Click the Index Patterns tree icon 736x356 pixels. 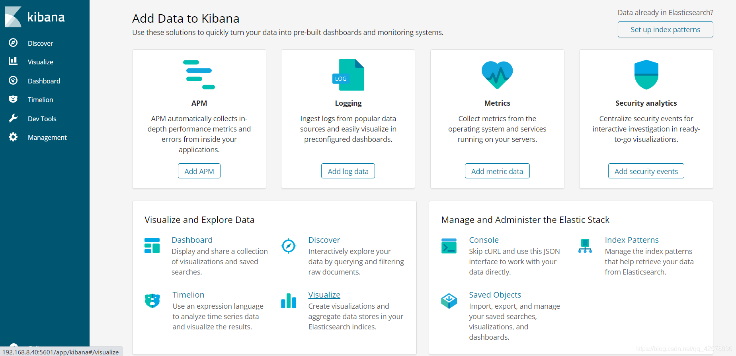[585, 246]
